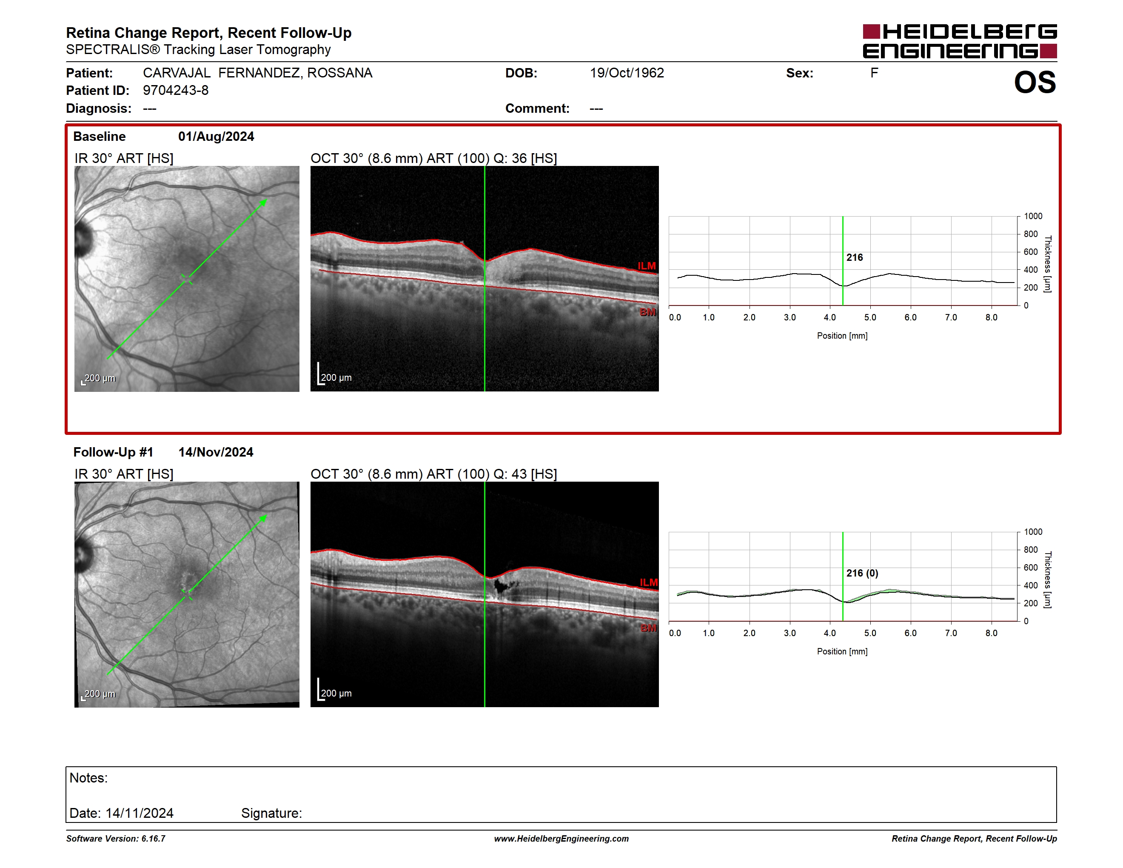
Task: Click the follow-up thickness value 216 (0)
Action: [x=862, y=573]
